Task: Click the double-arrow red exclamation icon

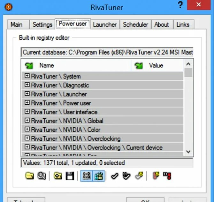Action: coord(167,176)
